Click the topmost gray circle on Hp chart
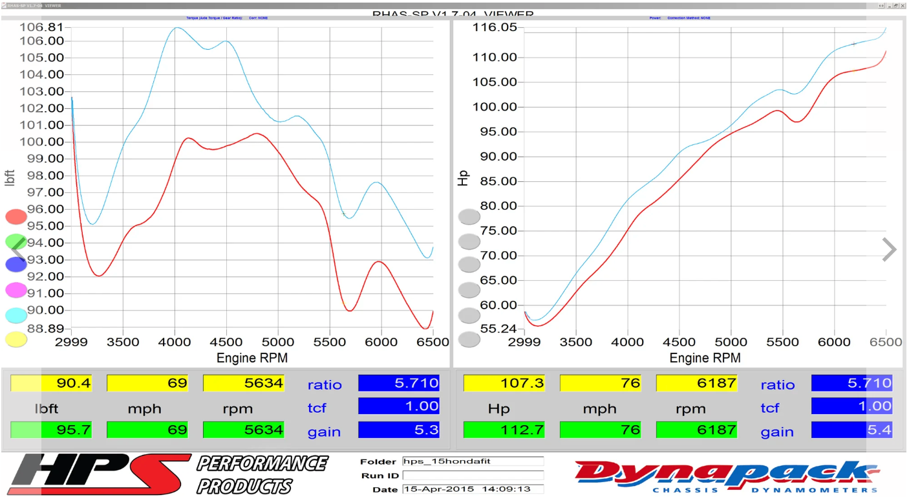909x497 pixels. point(469,217)
